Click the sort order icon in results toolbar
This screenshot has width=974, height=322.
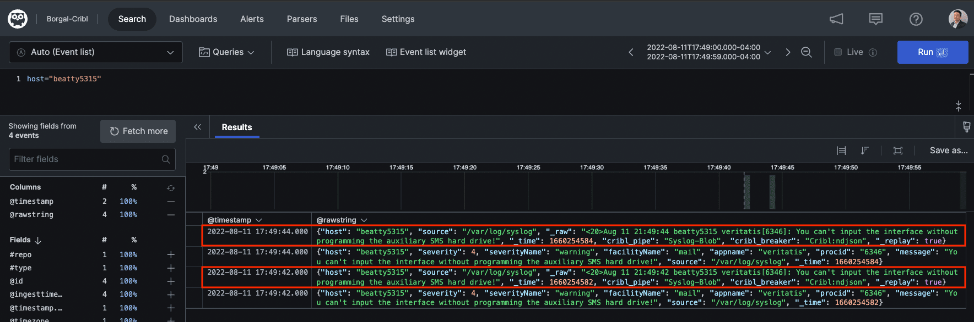(x=865, y=151)
